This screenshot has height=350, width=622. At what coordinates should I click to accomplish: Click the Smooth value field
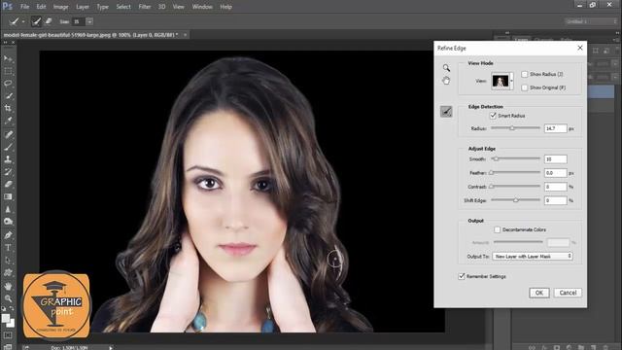[x=555, y=159]
